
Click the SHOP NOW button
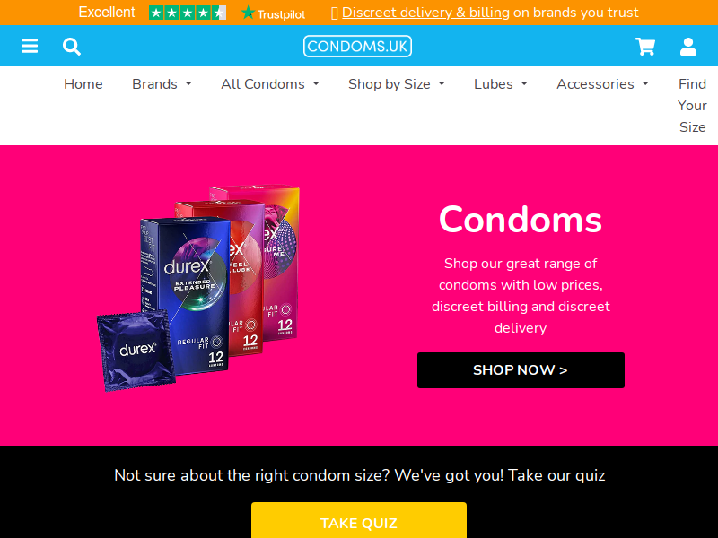(521, 370)
